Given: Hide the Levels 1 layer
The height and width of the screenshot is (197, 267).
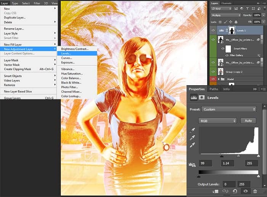Looking at the screenshot, I should coord(213,30).
